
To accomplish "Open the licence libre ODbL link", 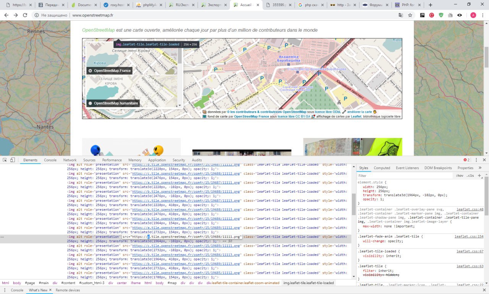I will [328, 112].
